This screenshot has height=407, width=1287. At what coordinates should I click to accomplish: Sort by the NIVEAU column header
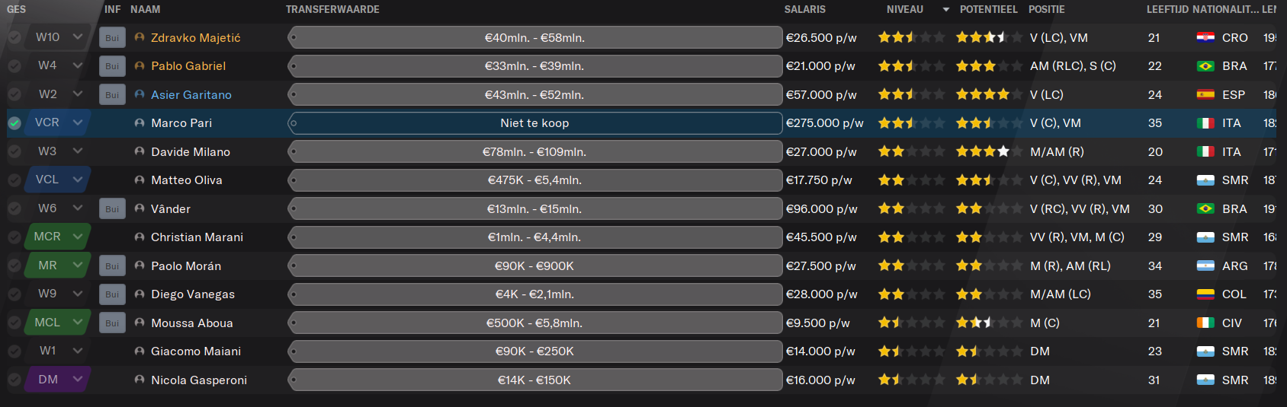tap(905, 9)
